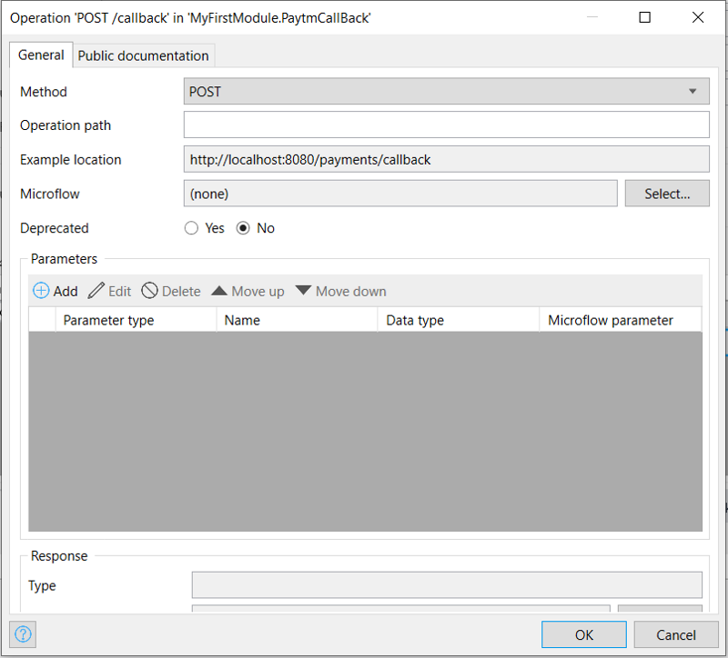
Task: Click the Response Type field
Action: (446, 584)
